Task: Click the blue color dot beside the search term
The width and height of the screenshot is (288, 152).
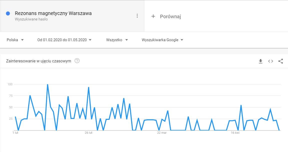Action: (x=8, y=13)
